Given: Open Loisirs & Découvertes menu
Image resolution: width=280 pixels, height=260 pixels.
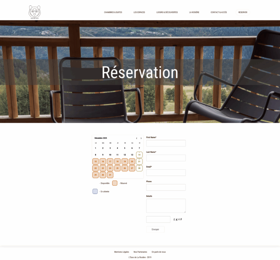Looking at the screenshot, I should click(167, 12).
